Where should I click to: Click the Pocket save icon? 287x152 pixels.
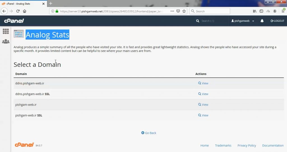click(x=178, y=11)
